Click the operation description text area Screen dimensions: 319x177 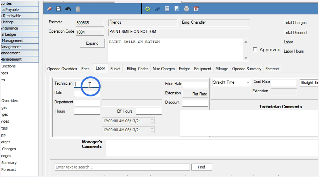click(x=176, y=50)
